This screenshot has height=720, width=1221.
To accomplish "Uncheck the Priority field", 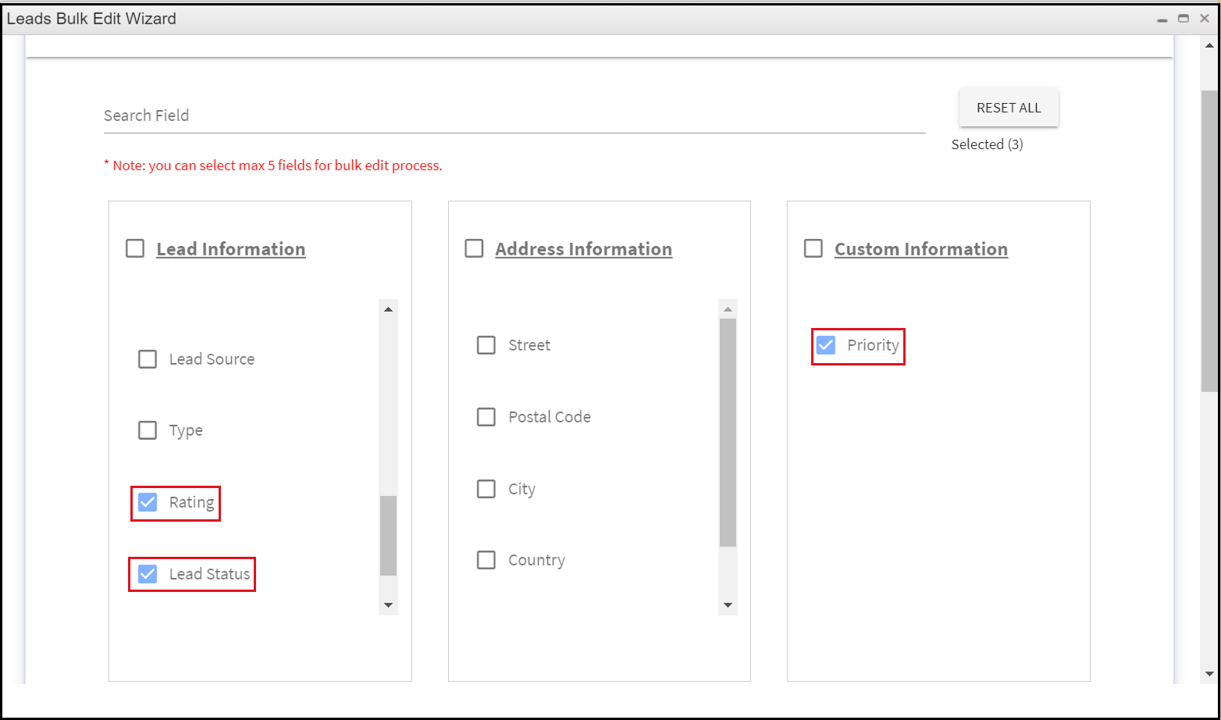I will point(825,345).
